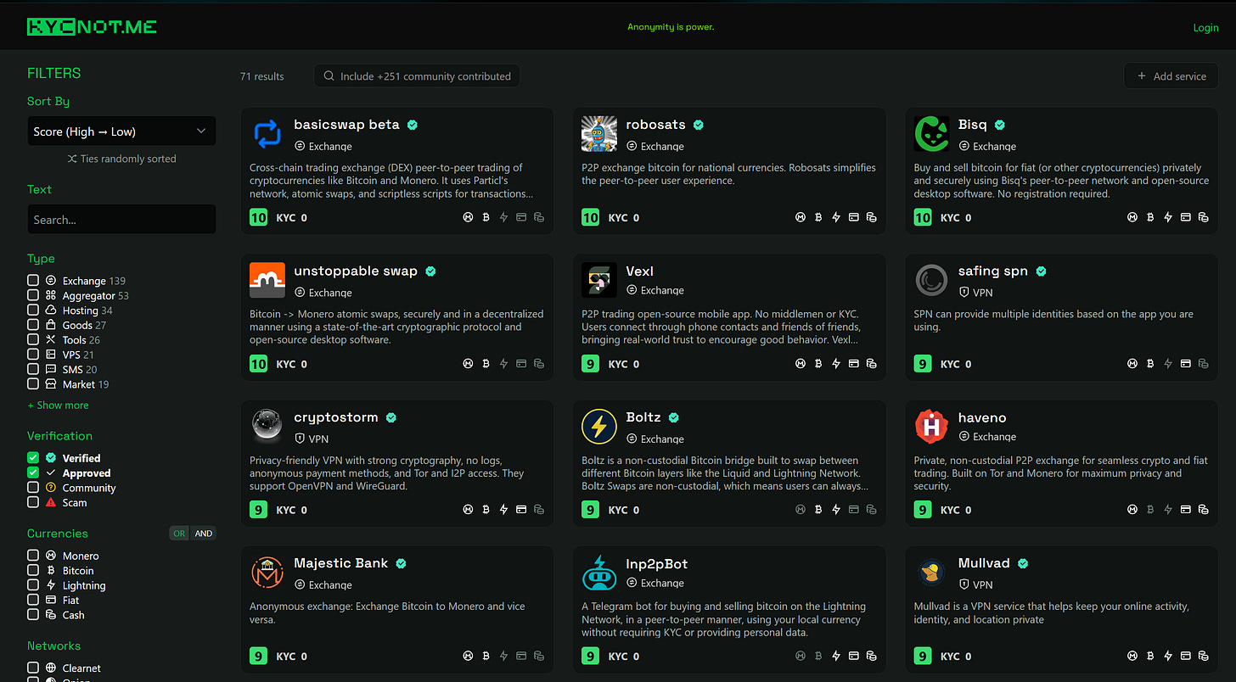
Task: Click the Cash icon on the Mullvad card
Action: coord(1203,656)
